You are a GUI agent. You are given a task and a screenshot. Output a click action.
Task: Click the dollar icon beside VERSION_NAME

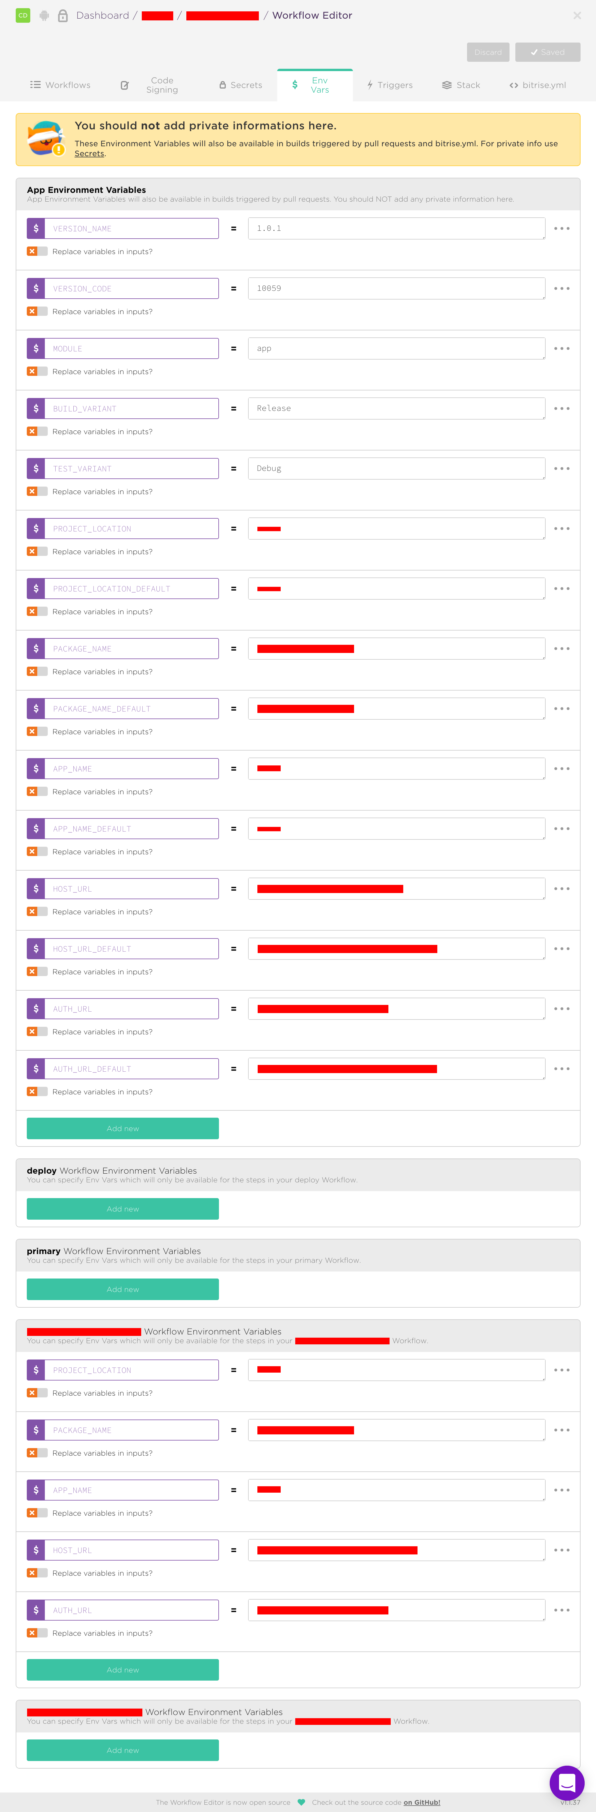[36, 228]
